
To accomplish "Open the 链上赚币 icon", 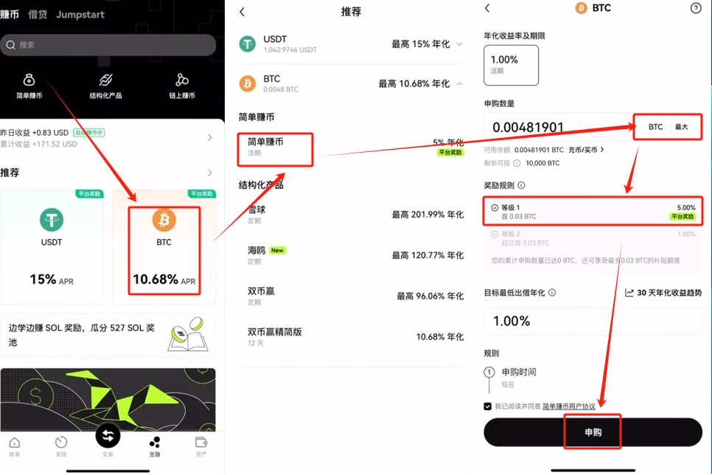I will click(x=182, y=80).
